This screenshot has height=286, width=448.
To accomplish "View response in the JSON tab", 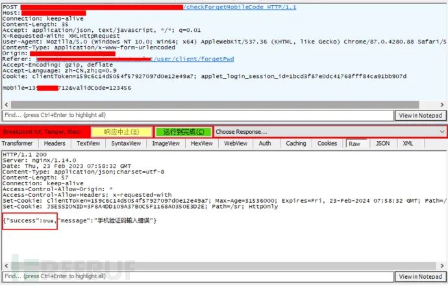I will (x=383, y=144).
